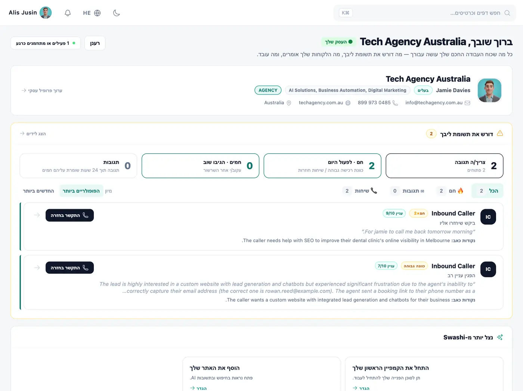
Task: Click the info@techagency.com.au envelope icon
Action: coord(467,103)
